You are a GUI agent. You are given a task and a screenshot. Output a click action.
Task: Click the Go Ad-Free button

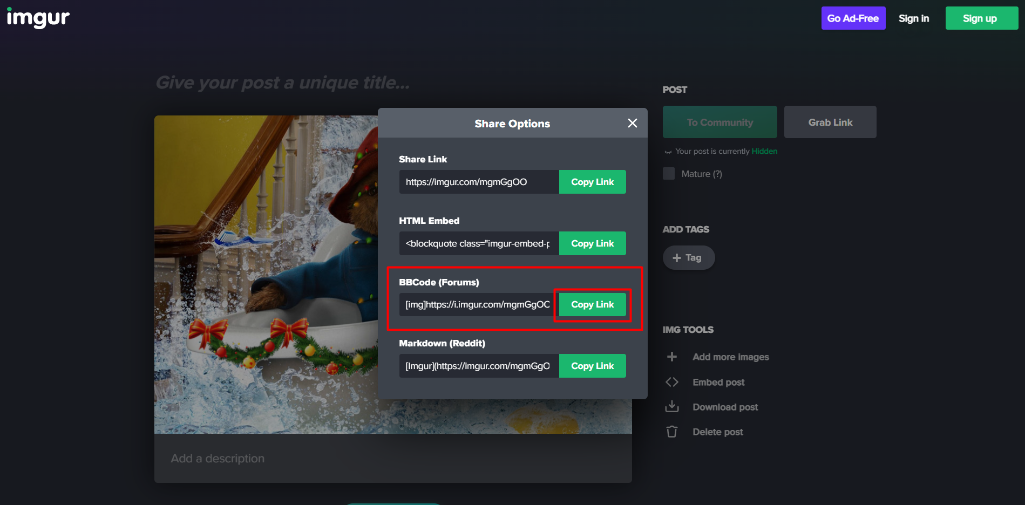point(853,18)
